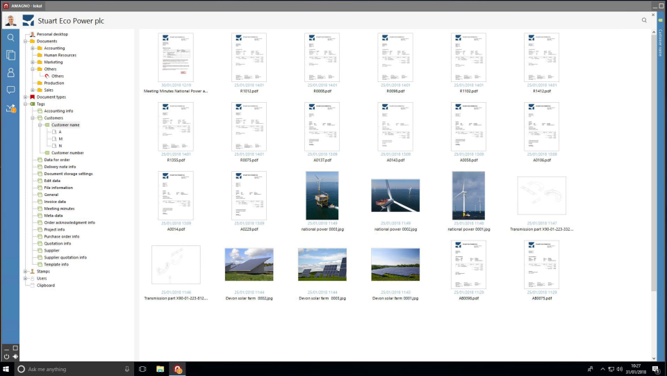667x376 pixels.
Task: Collapse the Others folder node
Action: click(33, 69)
